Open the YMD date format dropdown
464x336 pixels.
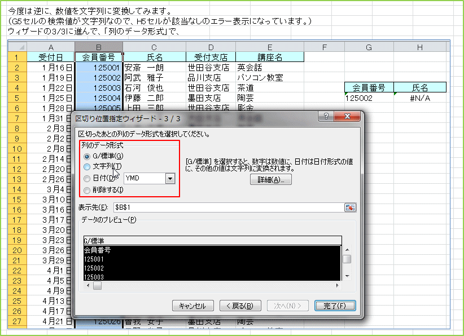pyautogui.click(x=170, y=179)
